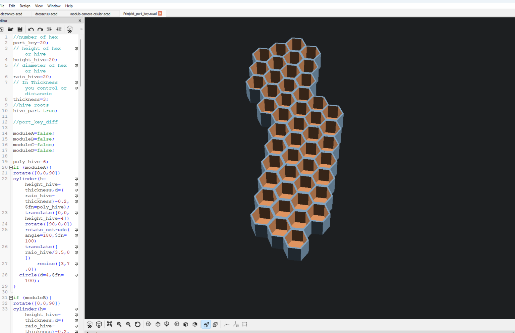Click the moduleD=false; line
Viewport: 515px width, 333px height.
click(x=34, y=151)
